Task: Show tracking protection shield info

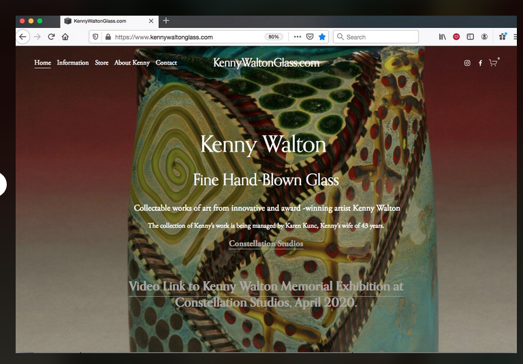Action: pos(95,37)
